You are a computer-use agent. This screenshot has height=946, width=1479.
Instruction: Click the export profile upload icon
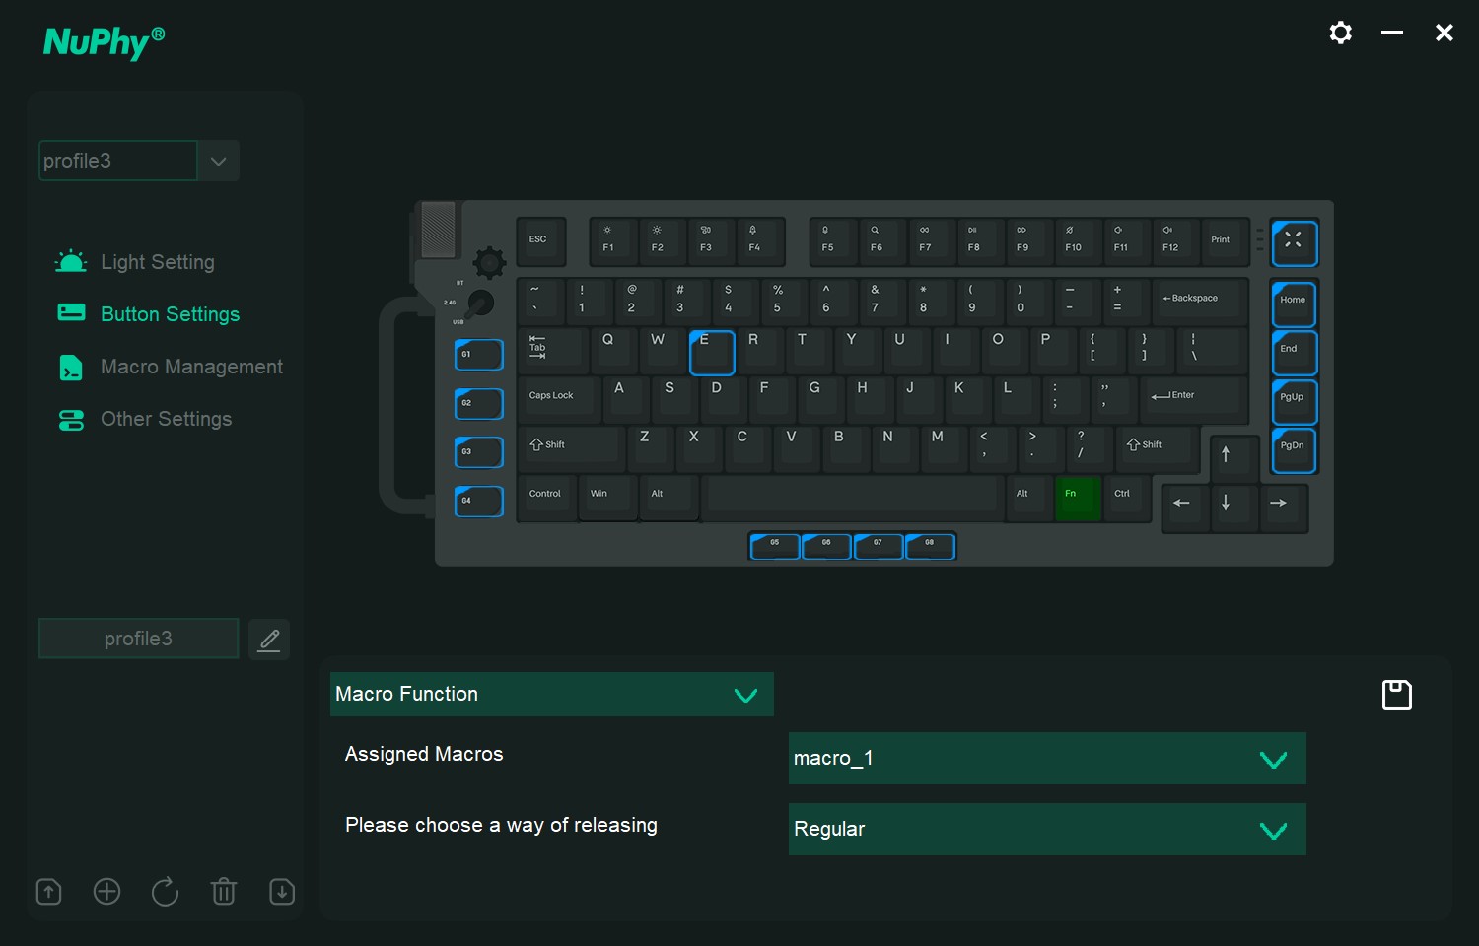(x=48, y=891)
